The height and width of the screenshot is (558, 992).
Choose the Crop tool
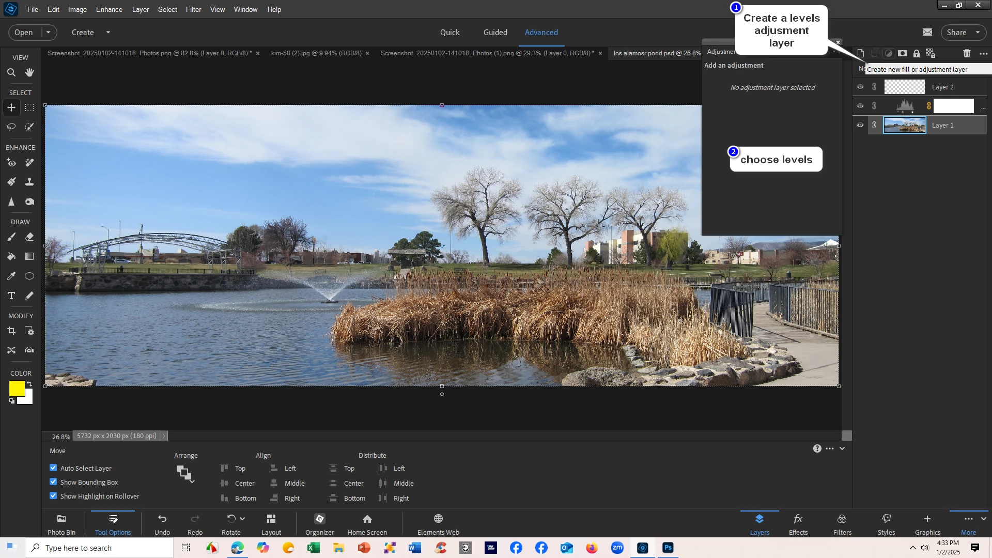11,331
